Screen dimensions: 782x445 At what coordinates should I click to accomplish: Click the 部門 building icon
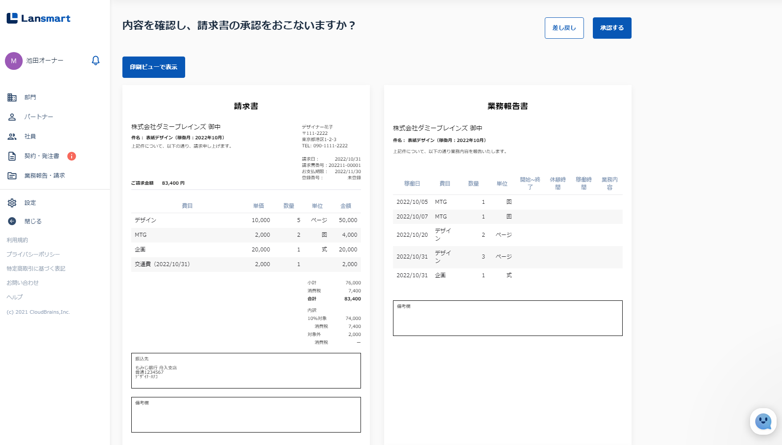pyautogui.click(x=12, y=97)
